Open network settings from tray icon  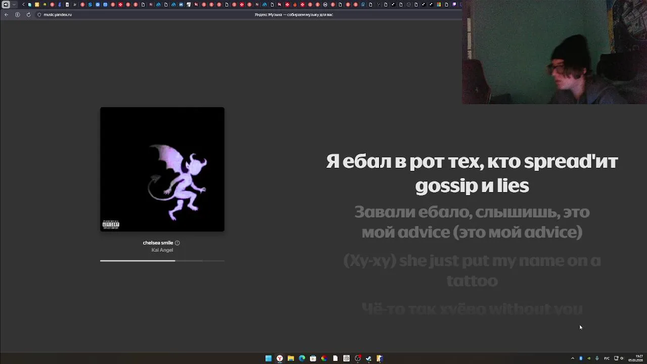coord(616,358)
